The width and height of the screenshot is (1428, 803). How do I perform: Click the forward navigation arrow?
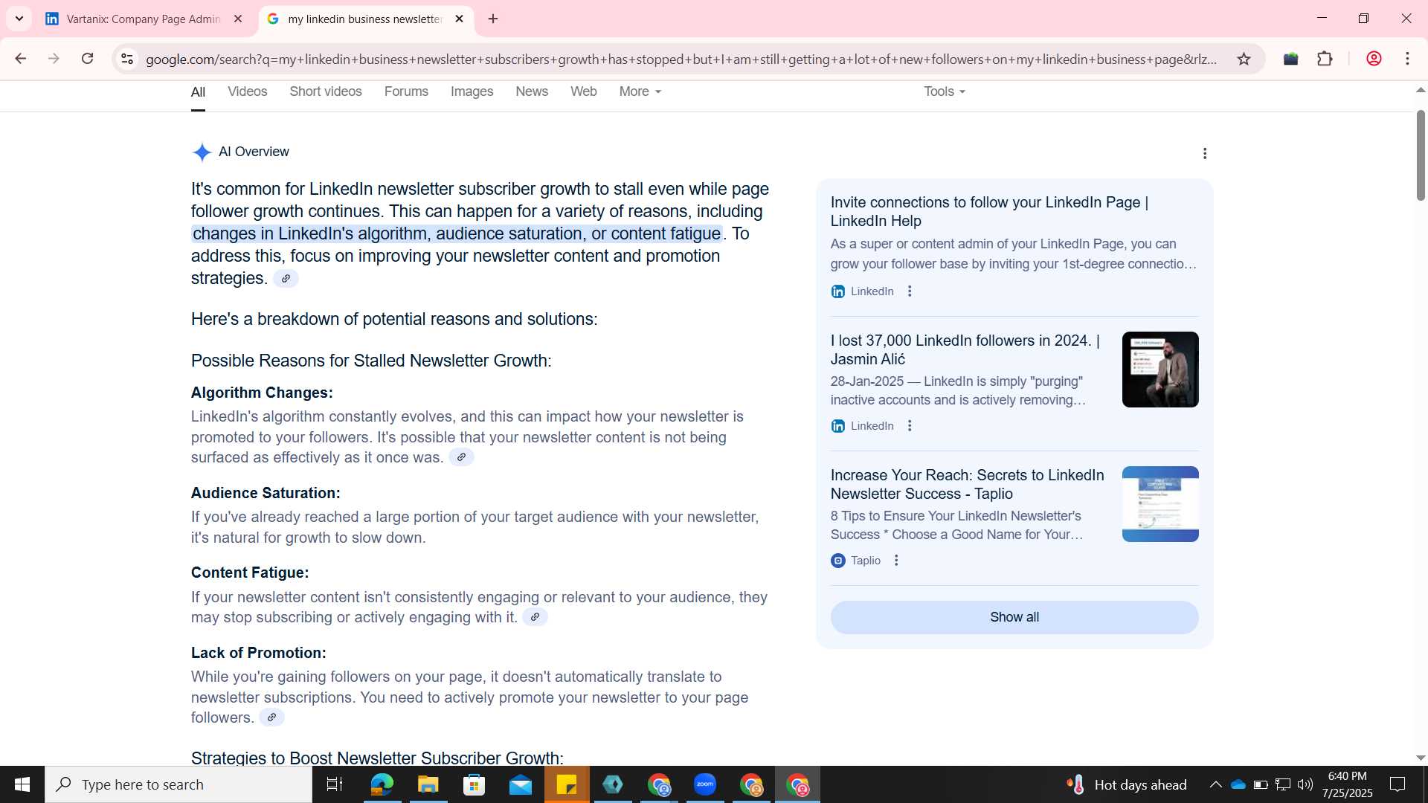(54, 59)
